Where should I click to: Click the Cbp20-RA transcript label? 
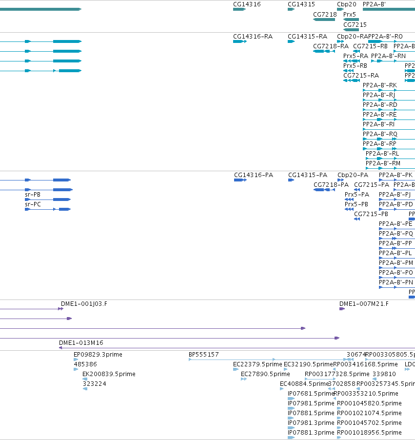coord(353,37)
